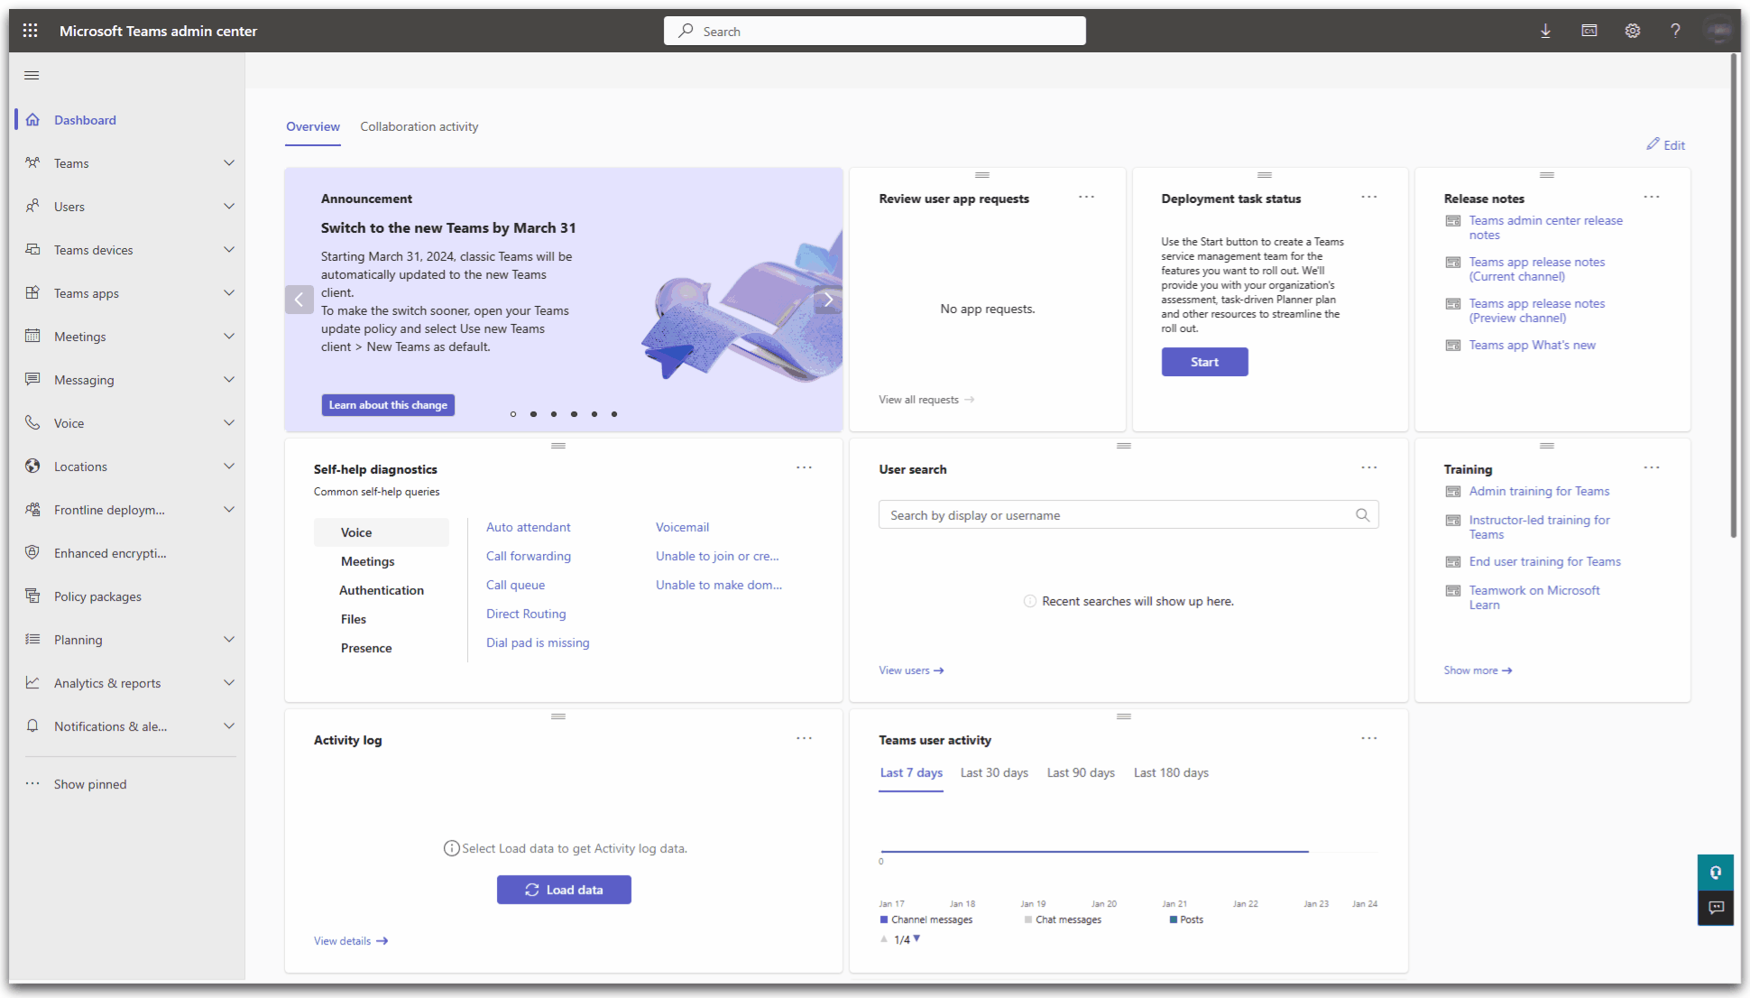This screenshot has height=998, width=1750.
Task: Click Learn about this change button
Action: point(388,405)
